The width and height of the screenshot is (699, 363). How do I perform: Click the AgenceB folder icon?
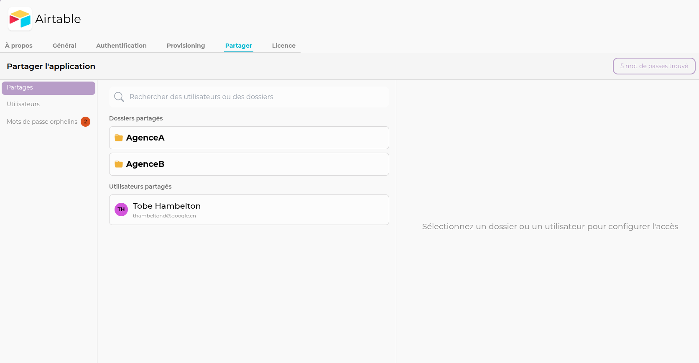point(119,164)
